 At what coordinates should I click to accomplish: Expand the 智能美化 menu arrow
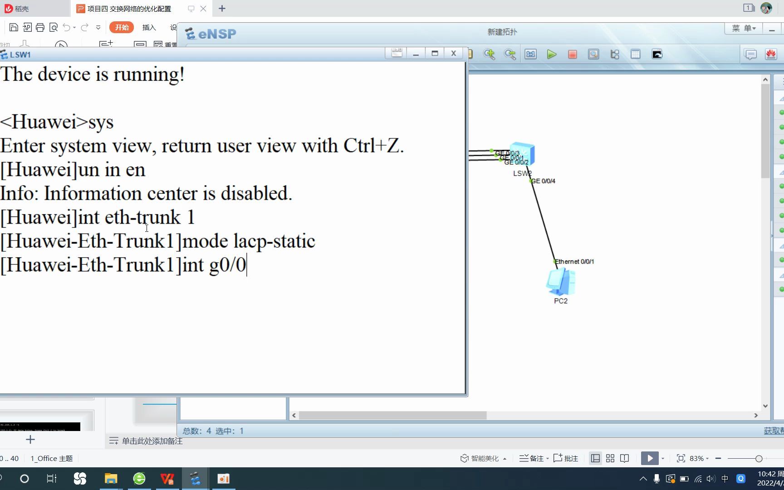click(505, 458)
